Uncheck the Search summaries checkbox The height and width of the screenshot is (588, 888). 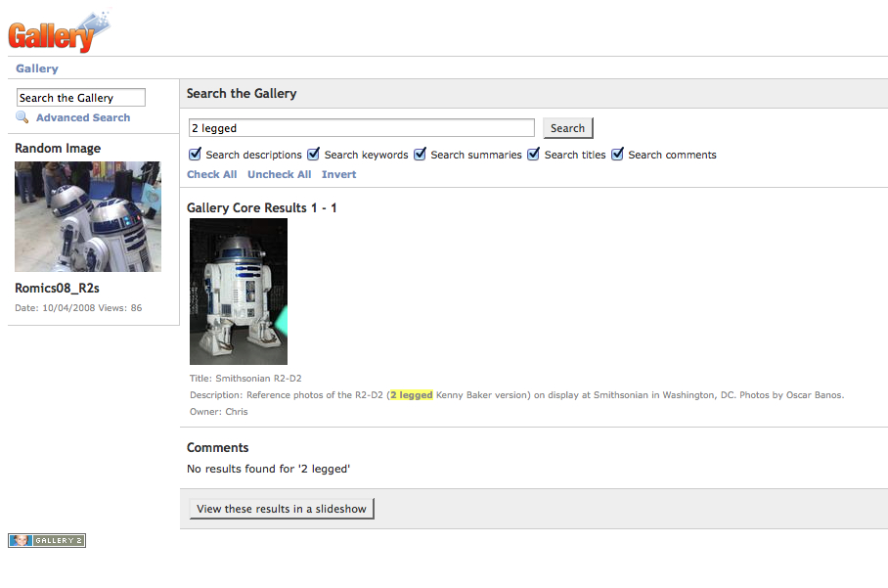tap(420, 154)
